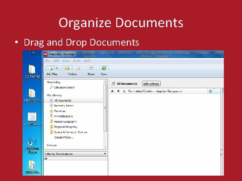The height and width of the screenshot is (181, 242).
Task: Click the create new folder icon
Action: click(x=67, y=68)
